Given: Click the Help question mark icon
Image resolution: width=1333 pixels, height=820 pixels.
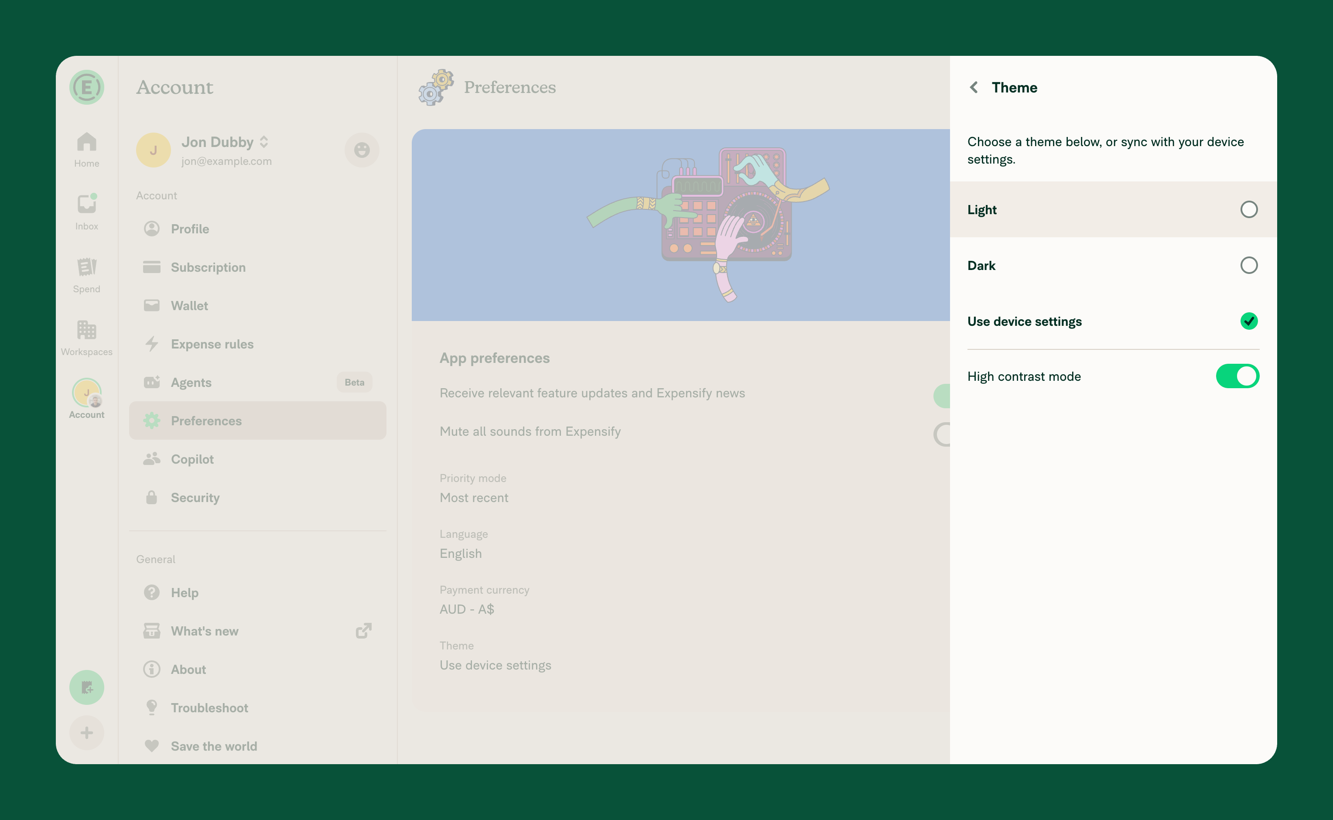Looking at the screenshot, I should tap(151, 592).
